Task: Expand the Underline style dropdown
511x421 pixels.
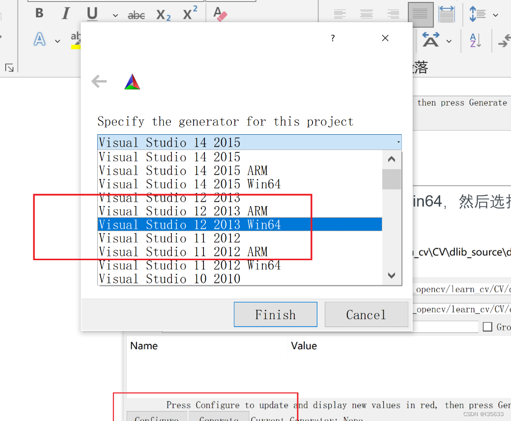Action: coord(114,15)
